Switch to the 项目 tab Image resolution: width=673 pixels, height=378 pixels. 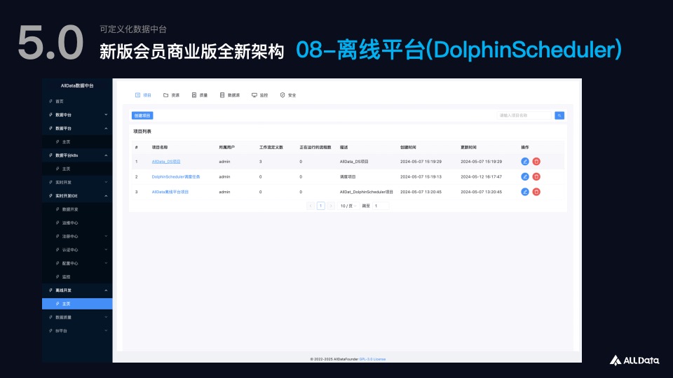point(143,95)
